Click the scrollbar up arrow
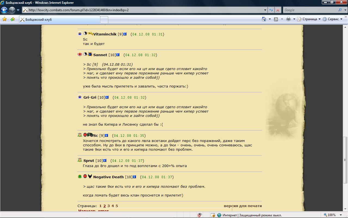The height and width of the screenshot is (218, 348). click(x=345, y=27)
